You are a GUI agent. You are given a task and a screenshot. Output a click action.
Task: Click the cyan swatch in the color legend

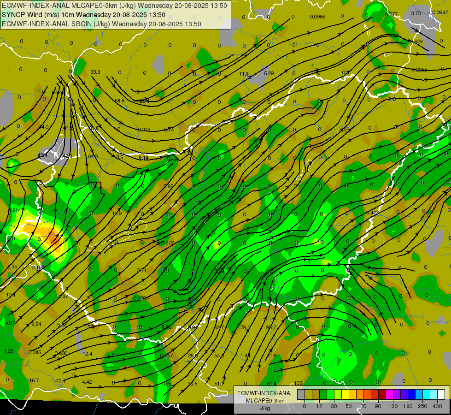pos(427,395)
